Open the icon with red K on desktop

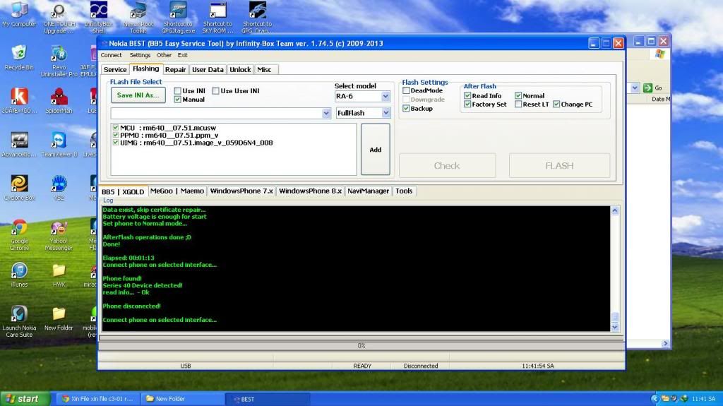[19, 100]
